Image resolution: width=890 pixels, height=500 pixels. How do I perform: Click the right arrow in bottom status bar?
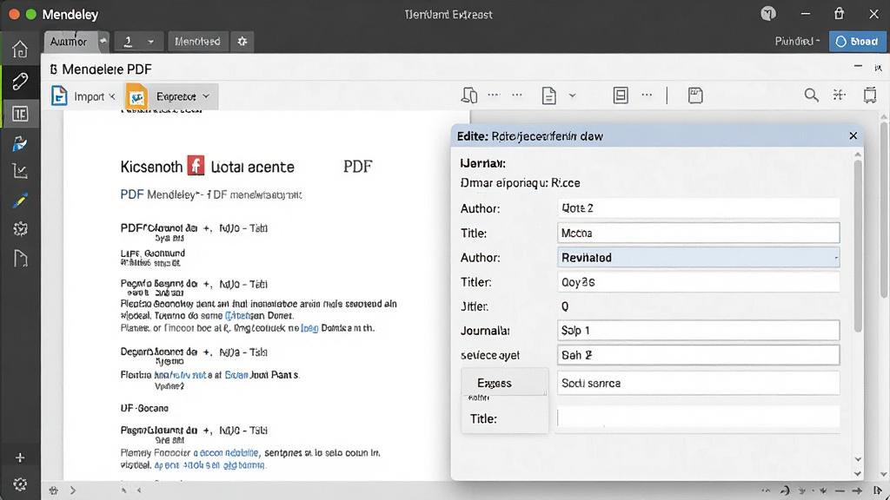[858, 491]
